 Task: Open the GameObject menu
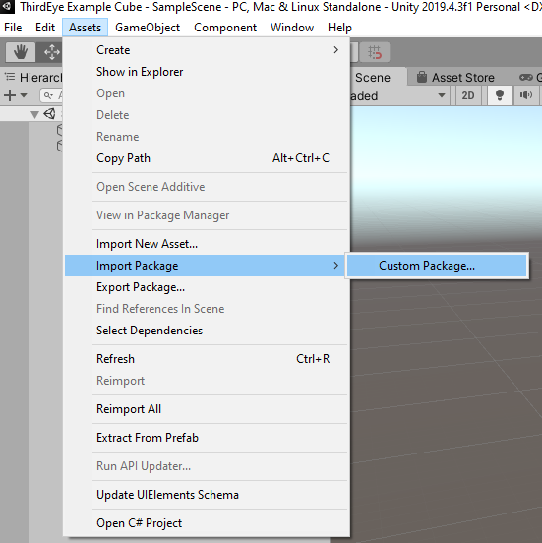[x=148, y=28]
